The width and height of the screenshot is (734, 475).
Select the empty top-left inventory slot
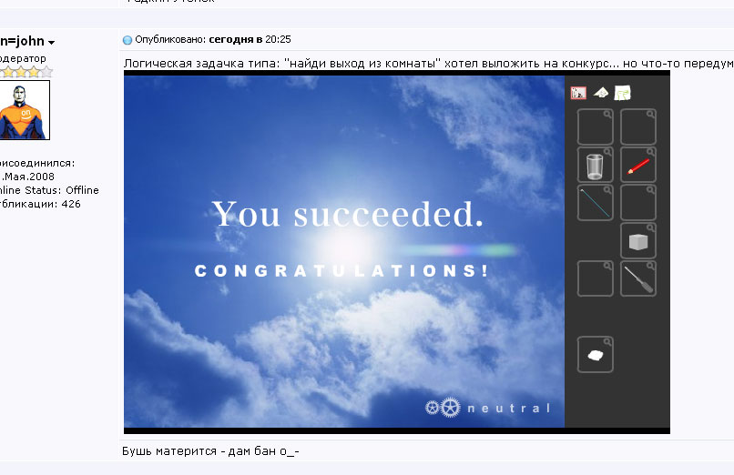click(595, 126)
